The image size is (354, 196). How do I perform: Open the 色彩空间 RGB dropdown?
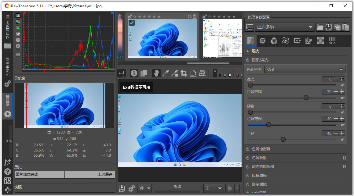[x=305, y=69]
